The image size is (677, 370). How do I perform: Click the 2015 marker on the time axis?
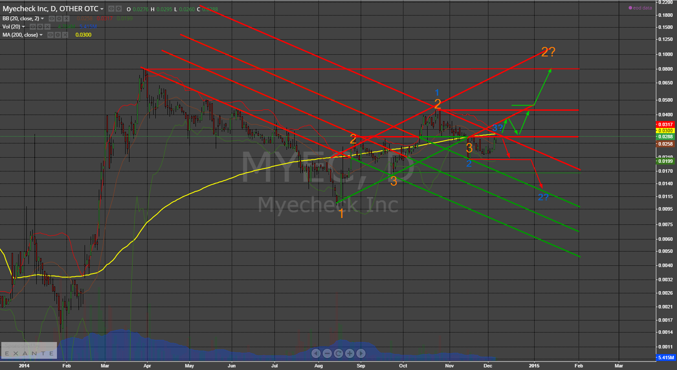534,366
